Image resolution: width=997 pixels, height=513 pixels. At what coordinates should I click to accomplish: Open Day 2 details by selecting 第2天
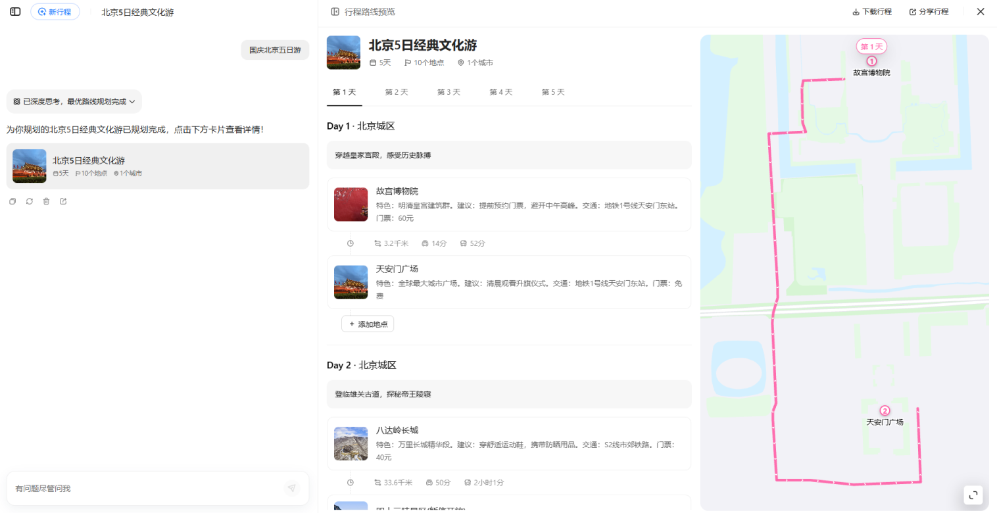(x=397, y=92)
